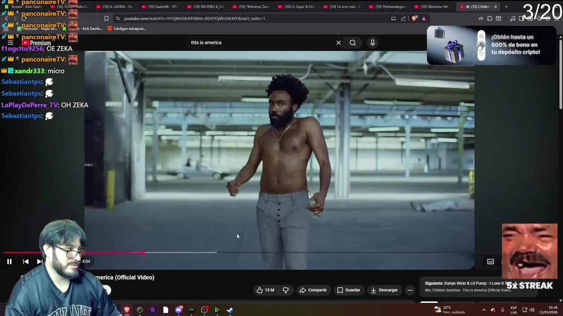Open Discord from the taskbar
Viewport: 563px width, 316px height.
pyautogui.click(x=179, y=310)
